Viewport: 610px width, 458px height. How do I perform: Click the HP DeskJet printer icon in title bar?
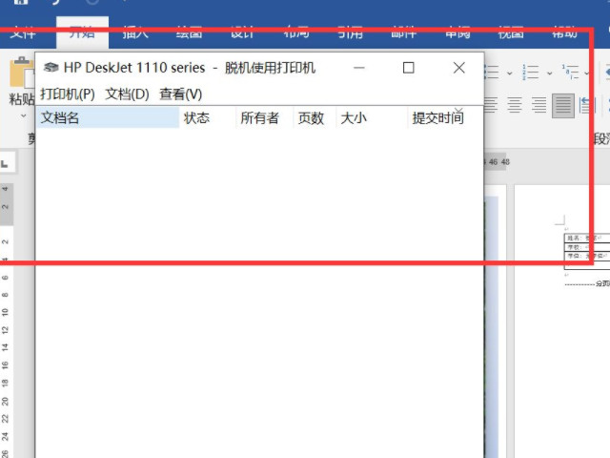[51, 68]
